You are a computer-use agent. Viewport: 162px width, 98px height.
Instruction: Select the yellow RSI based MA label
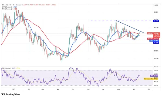[x=151, y=79]
